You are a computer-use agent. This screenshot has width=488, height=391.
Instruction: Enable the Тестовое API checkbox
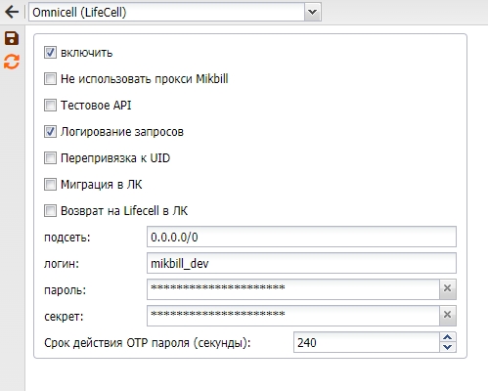click(x=50, y=106)
